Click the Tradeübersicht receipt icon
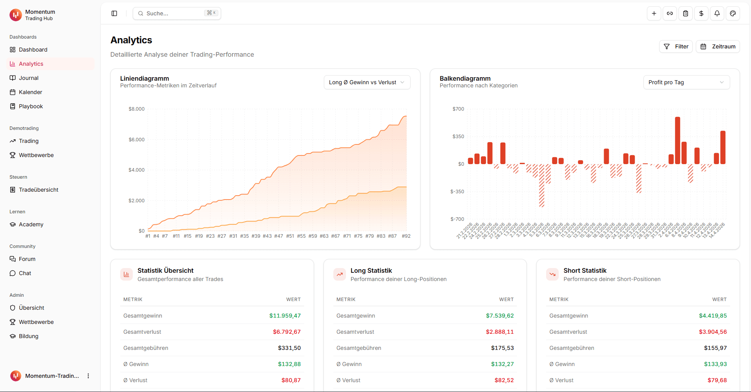 [x=13, y=190]
